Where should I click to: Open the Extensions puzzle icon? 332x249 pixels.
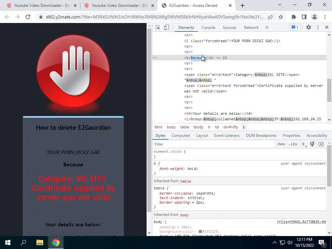click(x=294, y=17)
